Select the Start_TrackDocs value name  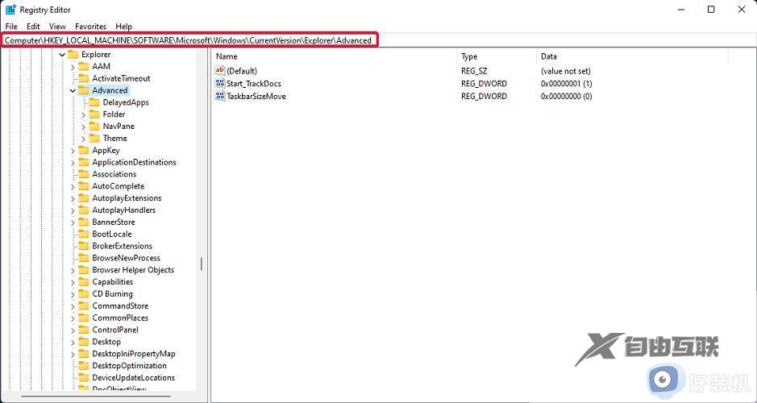(x=254, y=84)
